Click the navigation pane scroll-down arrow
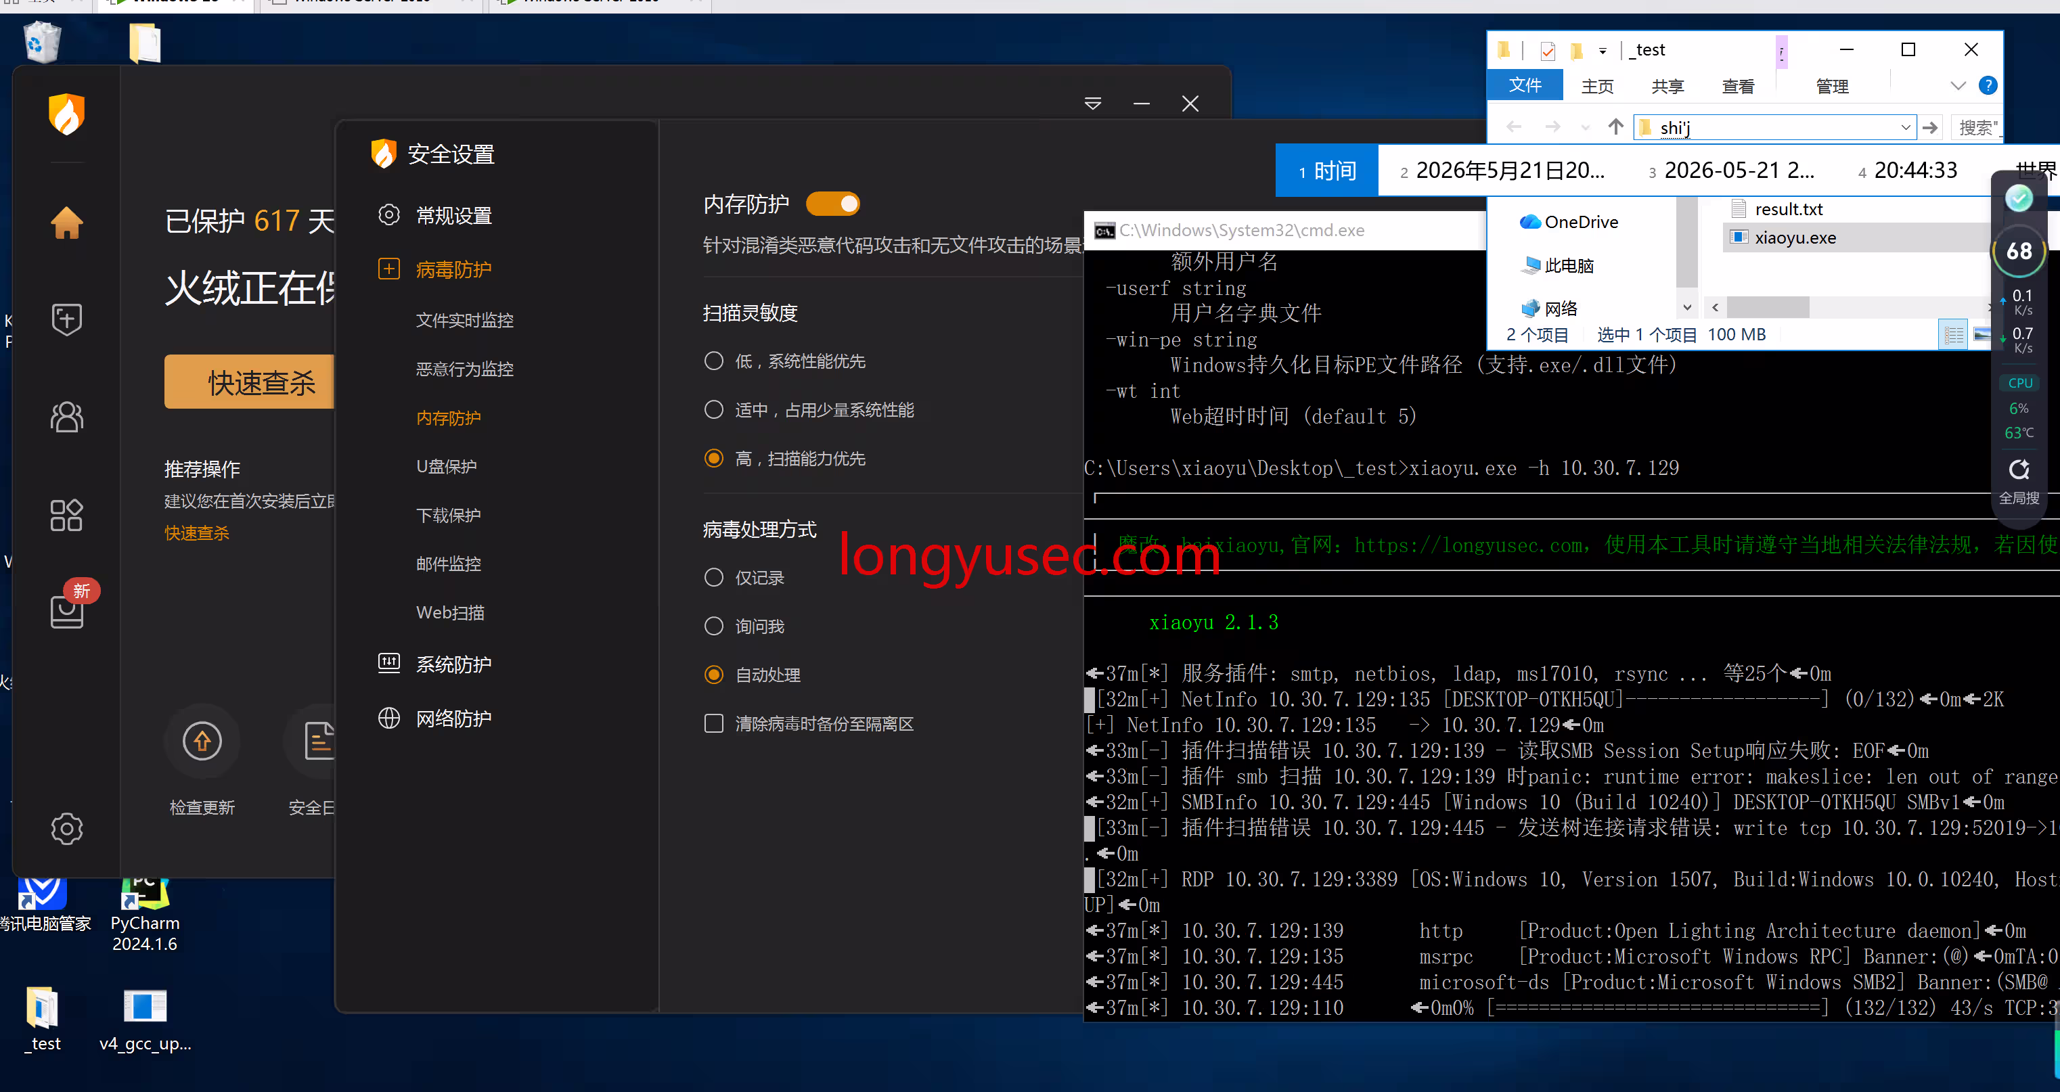 1686,308
